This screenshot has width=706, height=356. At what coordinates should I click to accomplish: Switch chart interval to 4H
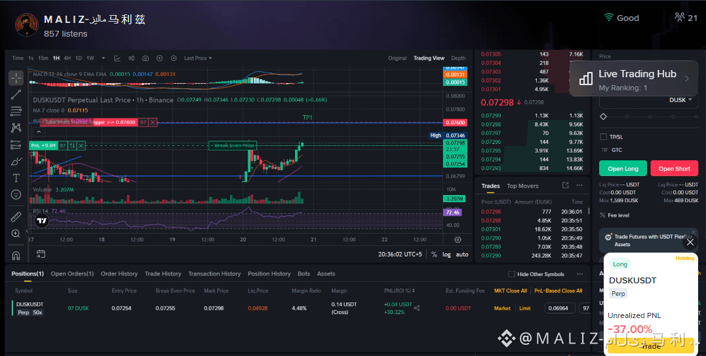(x=67, y=58)
